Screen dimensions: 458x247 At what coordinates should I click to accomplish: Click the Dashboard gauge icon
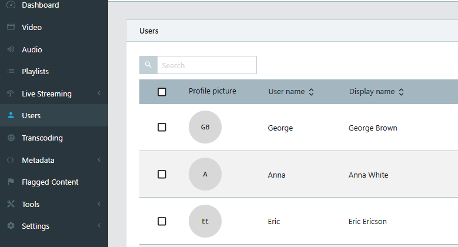tap(11, 5)
